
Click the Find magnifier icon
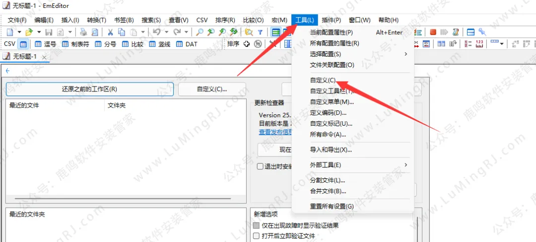200,32
